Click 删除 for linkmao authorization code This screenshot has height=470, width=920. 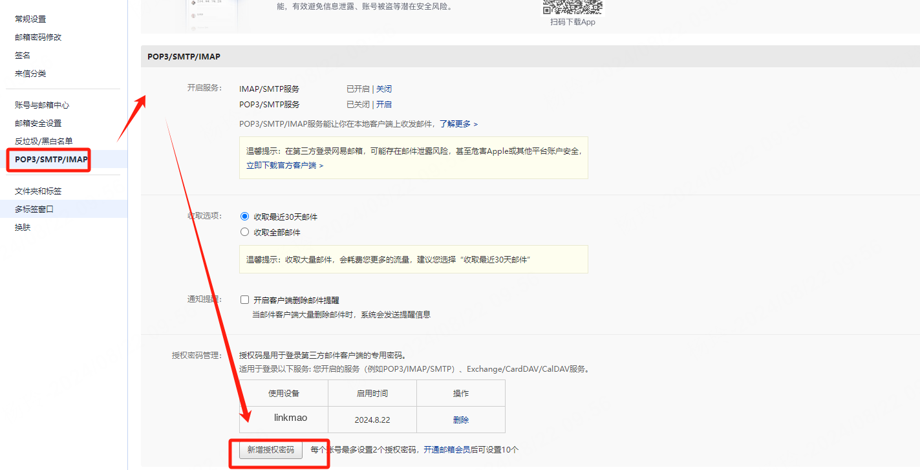coord(461,420)
